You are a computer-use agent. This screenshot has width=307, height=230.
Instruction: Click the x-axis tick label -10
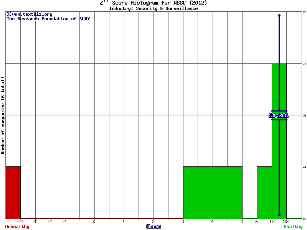pos(20,222)
